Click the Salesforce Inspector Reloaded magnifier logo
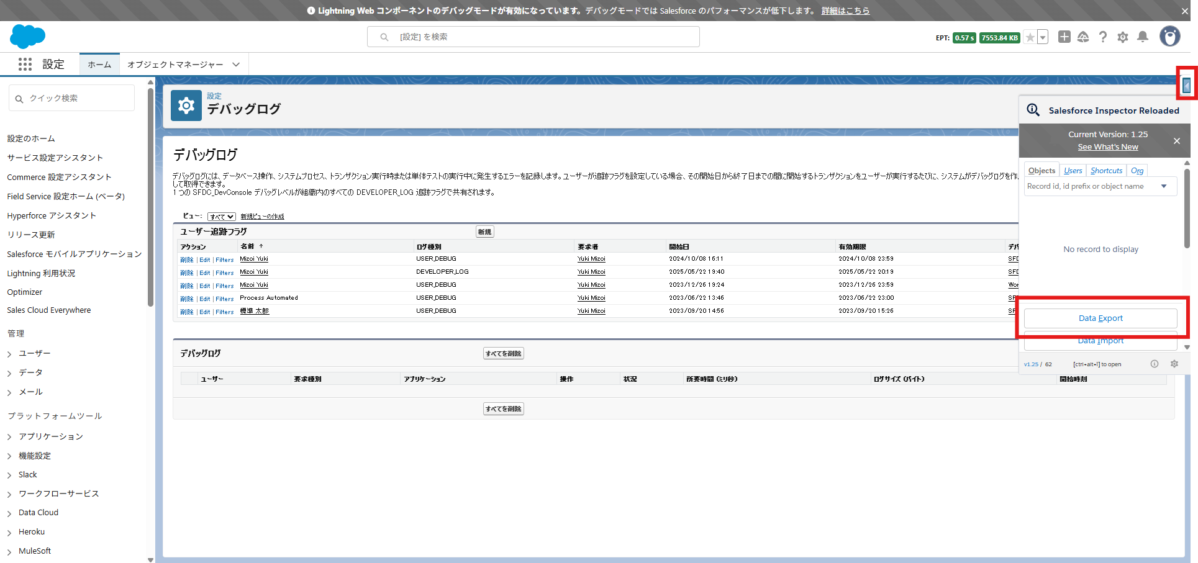The image size is (1198, 563). pyautogui.click(x=1033, y=110)
